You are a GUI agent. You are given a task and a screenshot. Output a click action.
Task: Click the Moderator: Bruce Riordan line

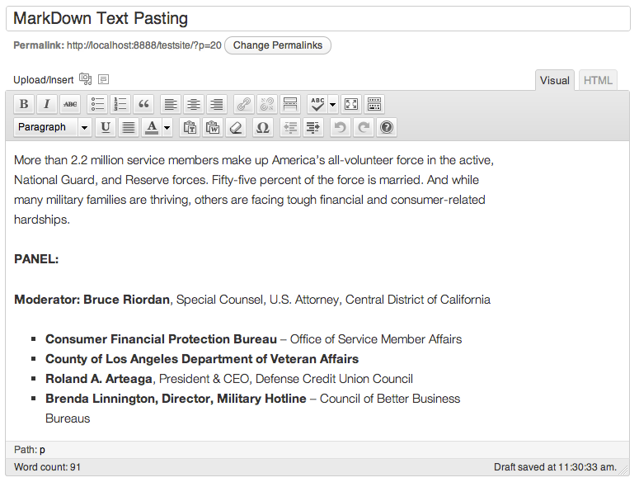(252, 300)
